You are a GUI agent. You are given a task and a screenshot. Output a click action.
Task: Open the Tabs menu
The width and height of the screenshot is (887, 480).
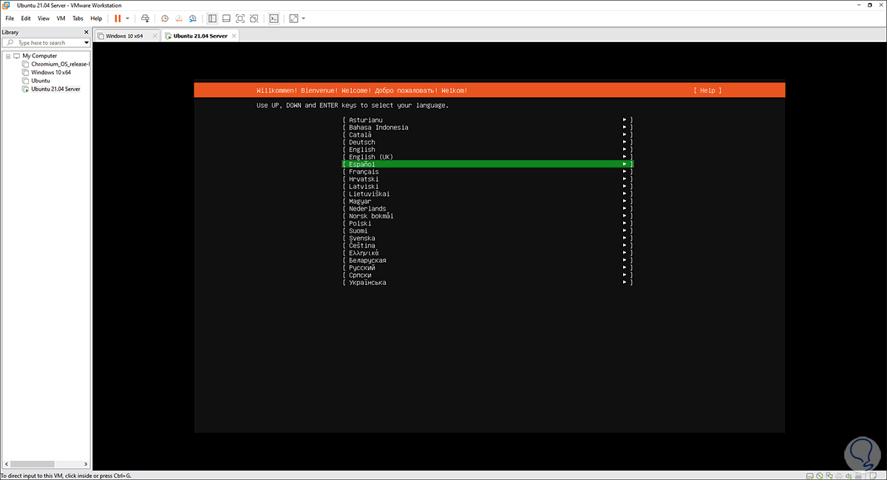click(78, 18)
